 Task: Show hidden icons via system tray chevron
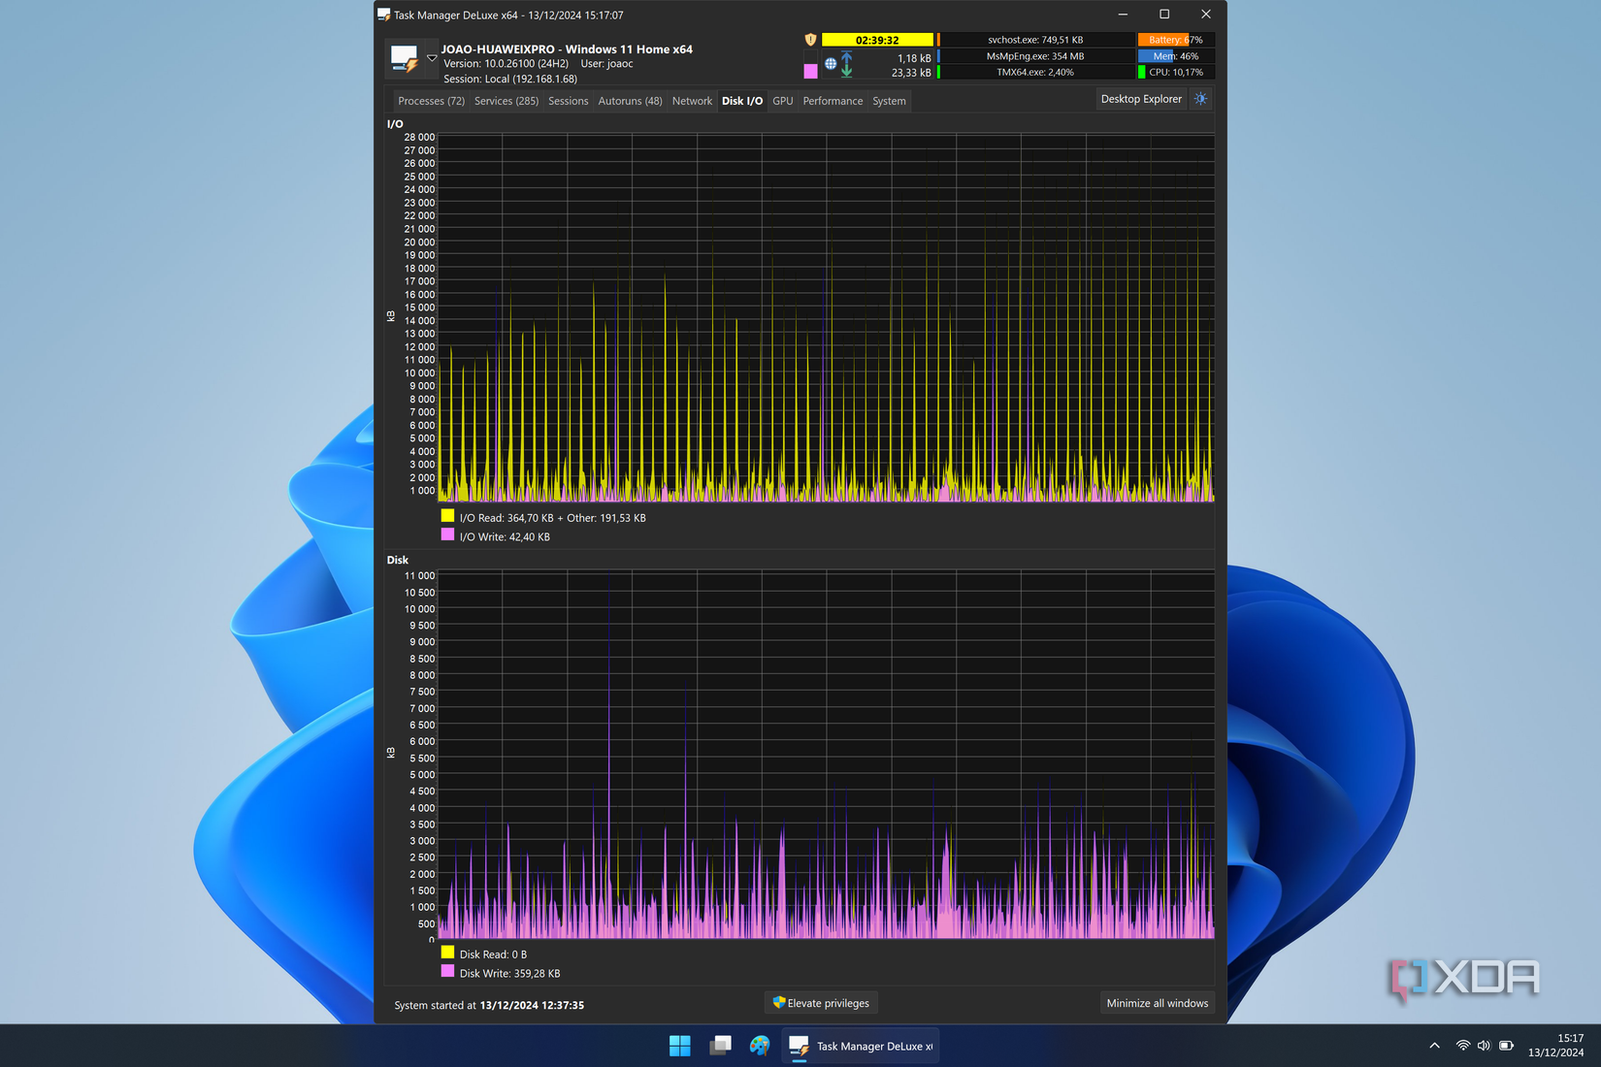(1434, 1045)
